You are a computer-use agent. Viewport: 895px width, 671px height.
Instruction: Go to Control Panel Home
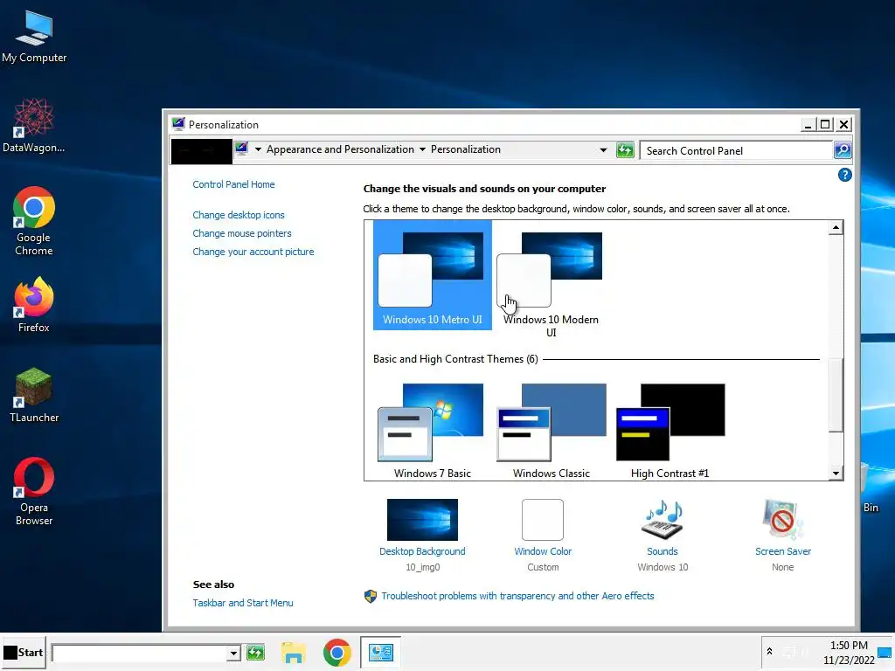click(x=233, y=184)
